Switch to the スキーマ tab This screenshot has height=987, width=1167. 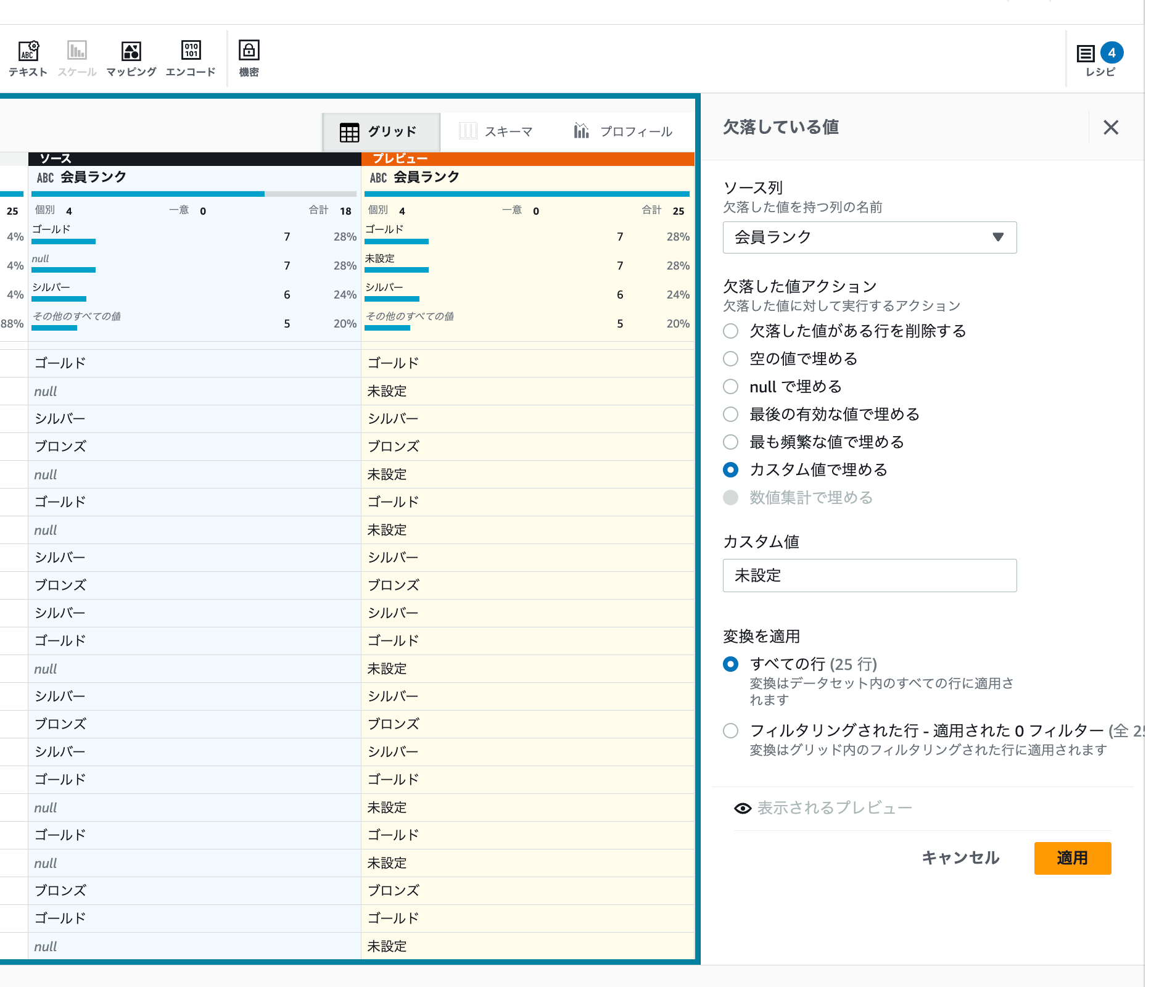(x=497, y=132)
